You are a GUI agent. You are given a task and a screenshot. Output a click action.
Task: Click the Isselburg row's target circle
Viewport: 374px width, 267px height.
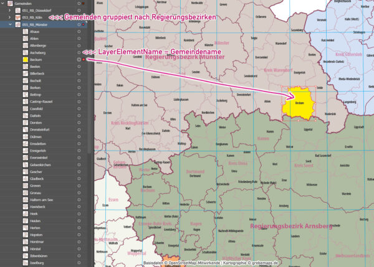coord(79,263)
